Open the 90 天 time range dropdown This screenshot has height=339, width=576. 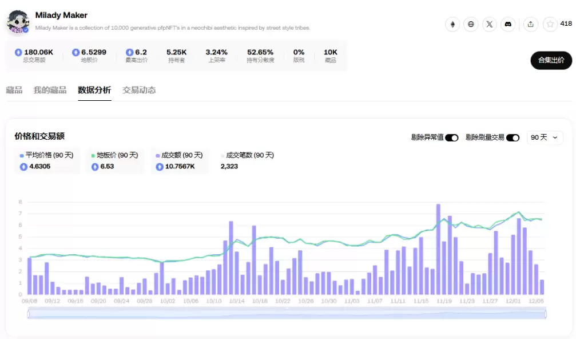click(544, 137)
